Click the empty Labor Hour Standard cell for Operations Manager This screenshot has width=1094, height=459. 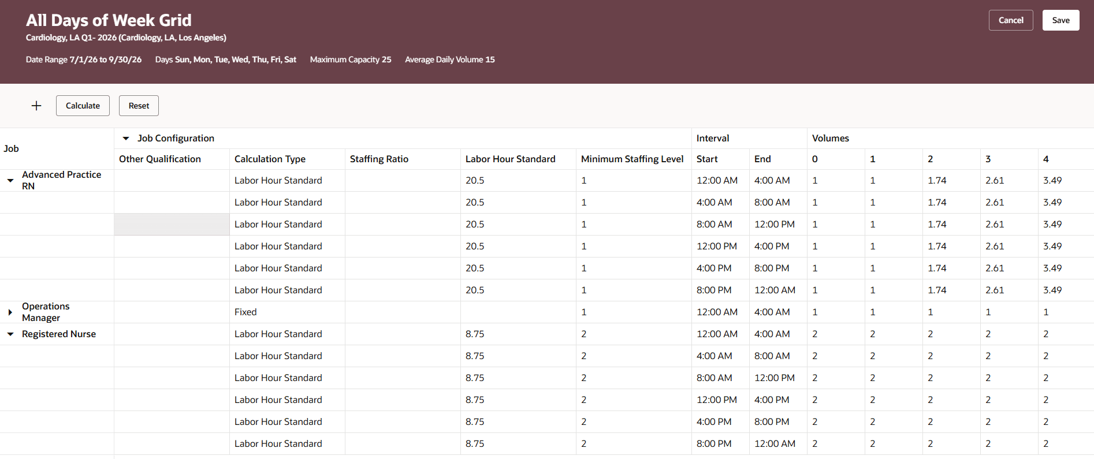click(x=518, y=312)
